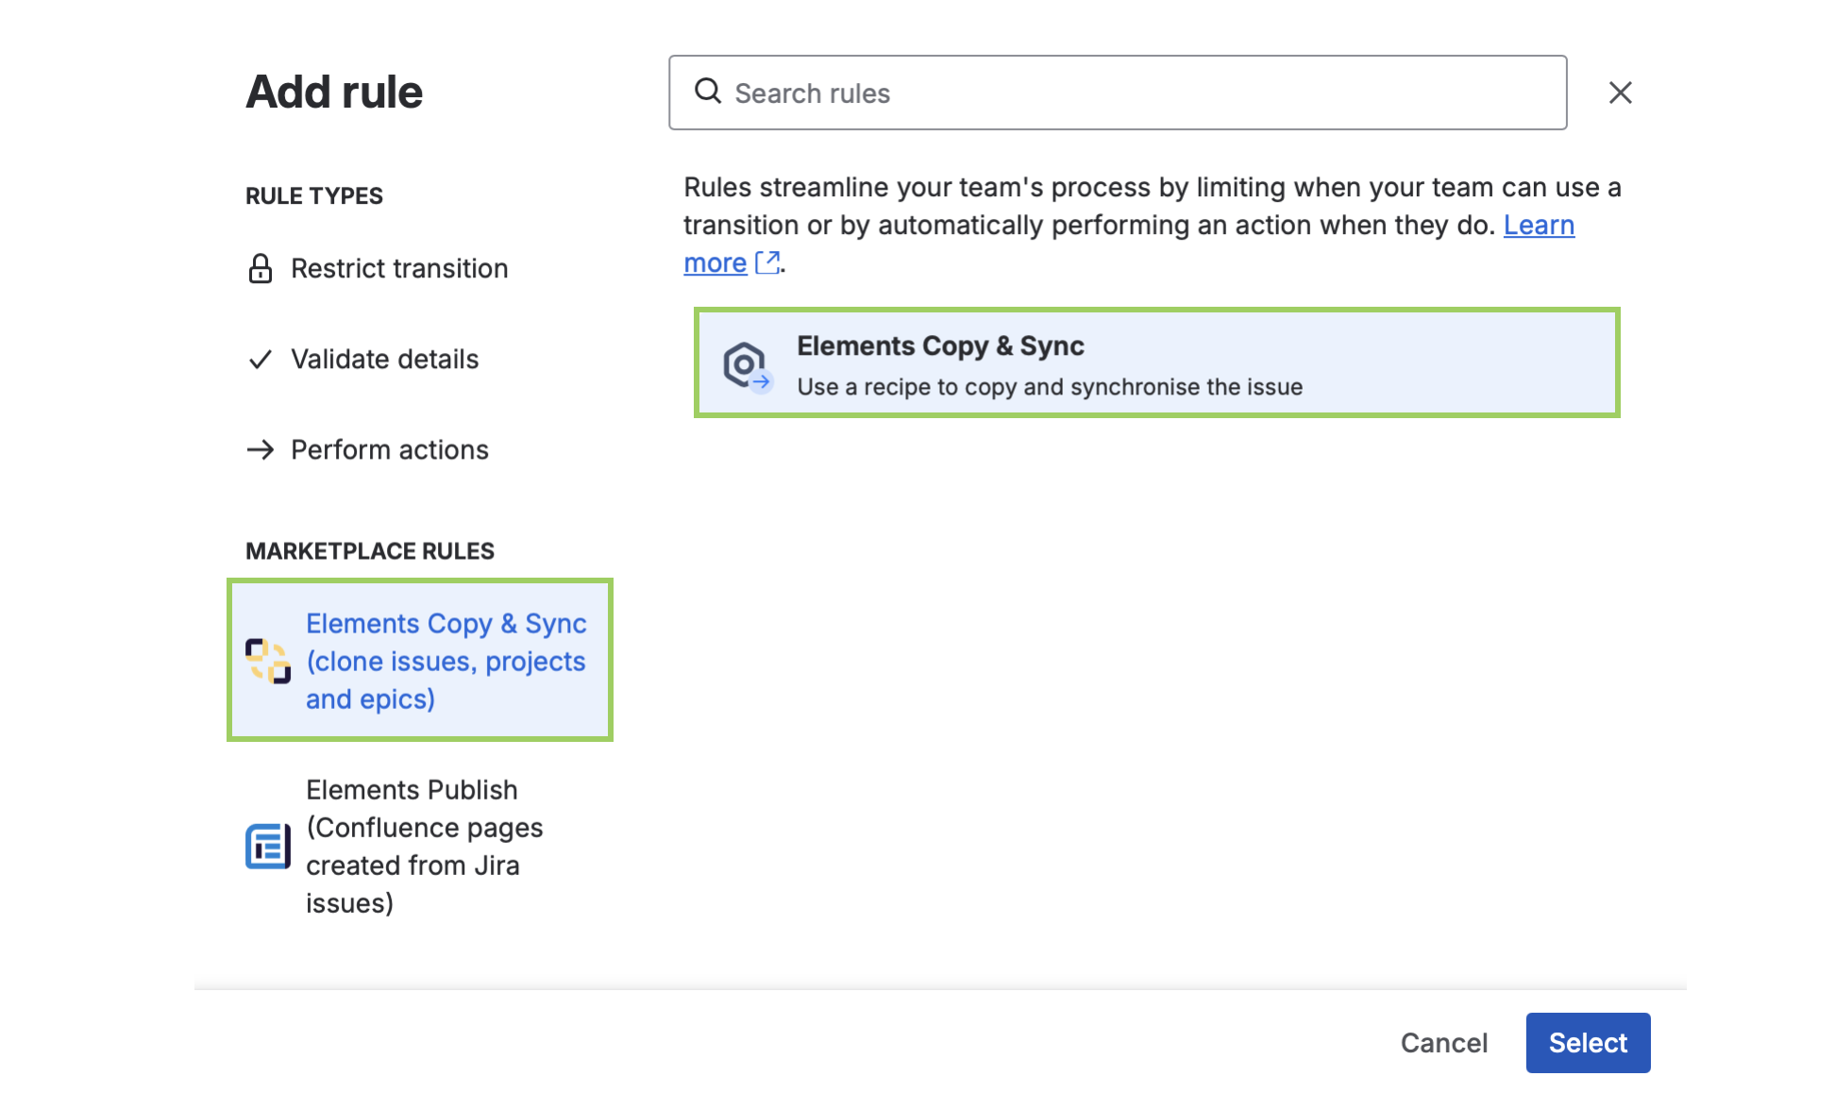Click the "Use a recipe to copy" description
The width and height of the screenshot is (1835, 1093).
tap(1050, 387)
